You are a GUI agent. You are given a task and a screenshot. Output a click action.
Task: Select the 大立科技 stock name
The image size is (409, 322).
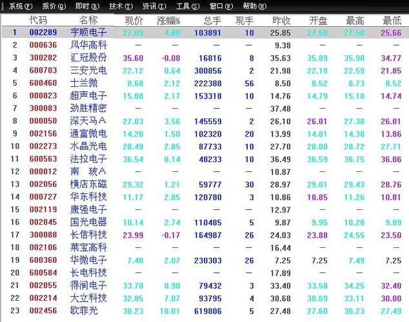tap(88, 298)
